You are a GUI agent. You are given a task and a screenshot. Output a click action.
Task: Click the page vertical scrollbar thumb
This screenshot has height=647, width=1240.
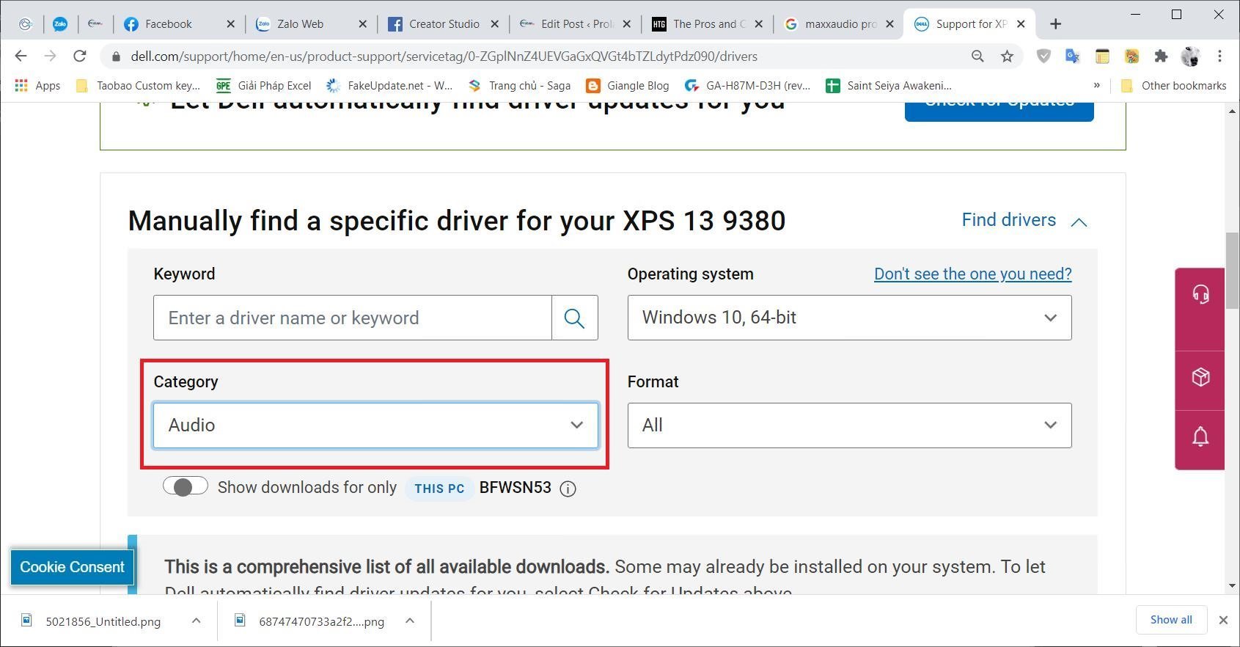coord(1232,270)
